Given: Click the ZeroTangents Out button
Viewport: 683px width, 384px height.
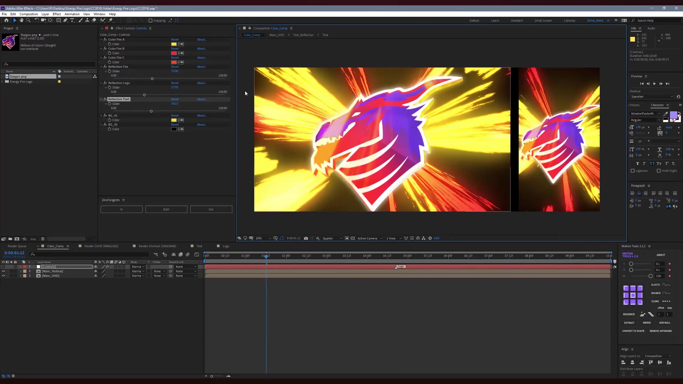Looking at the screenshot, I should coord(211,209).
